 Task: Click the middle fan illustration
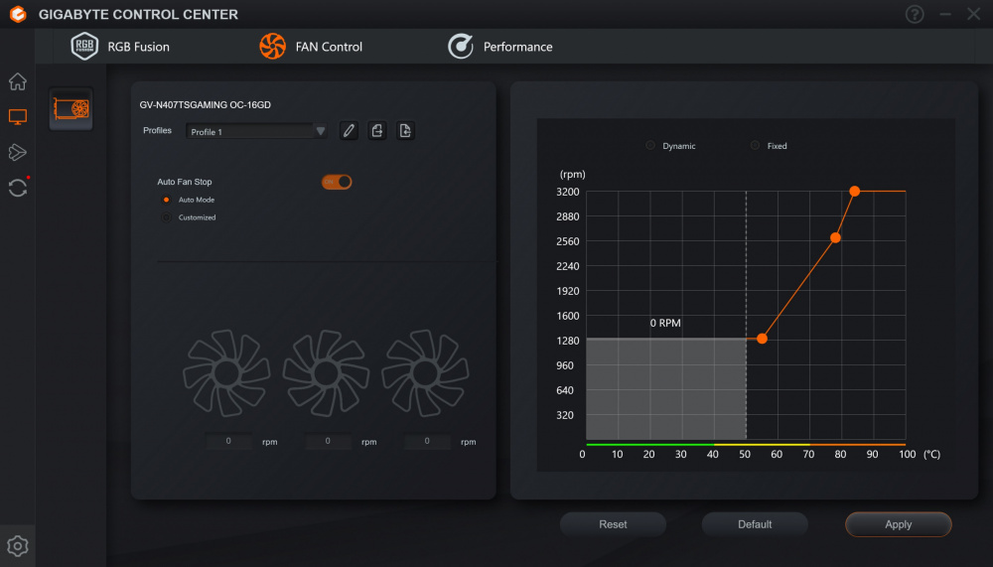pyautogui.click(x=326, y=373)
